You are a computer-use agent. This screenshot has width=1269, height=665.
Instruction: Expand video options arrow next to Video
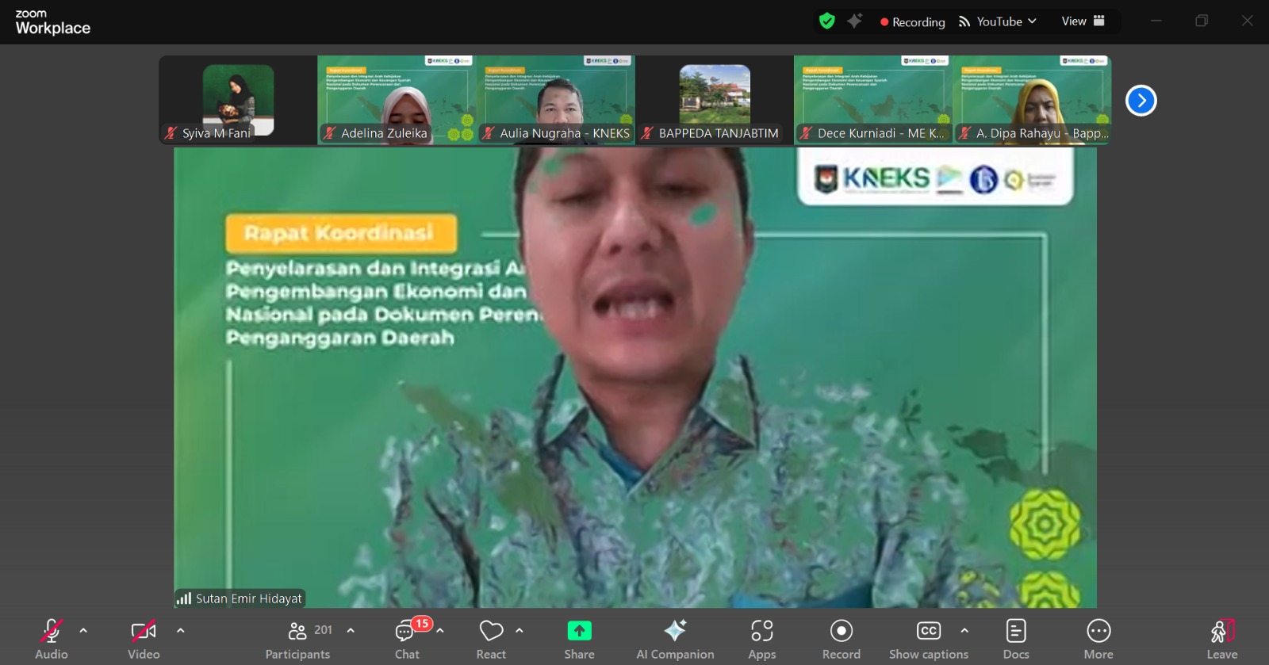[181, 631]
